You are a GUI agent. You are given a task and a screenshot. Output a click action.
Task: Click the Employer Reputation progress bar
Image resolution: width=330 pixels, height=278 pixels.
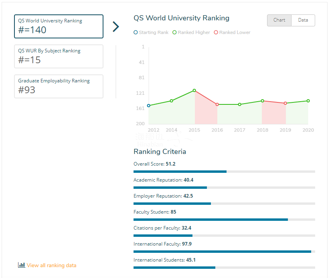225,204
